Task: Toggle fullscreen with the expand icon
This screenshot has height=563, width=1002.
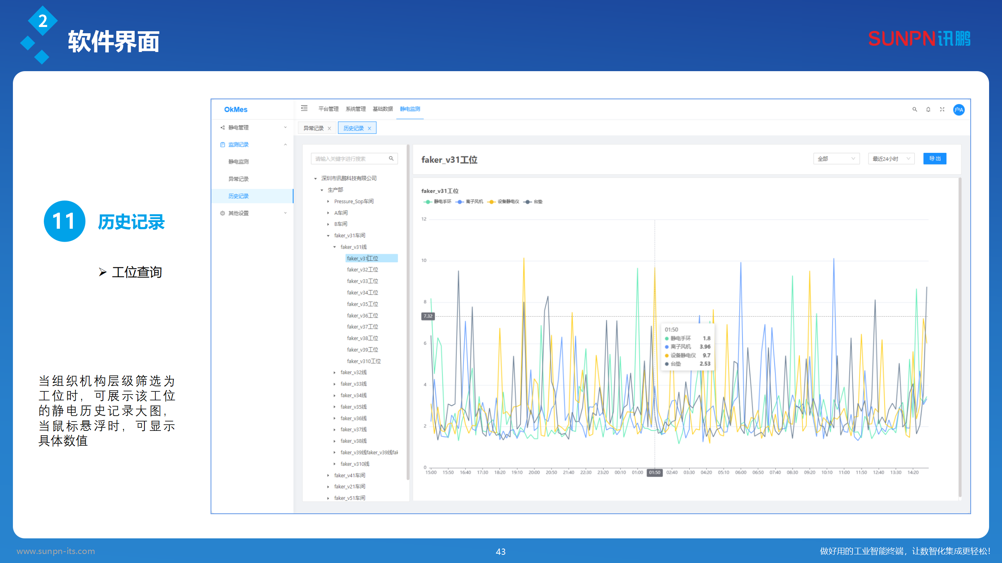Action: [942, 109]
